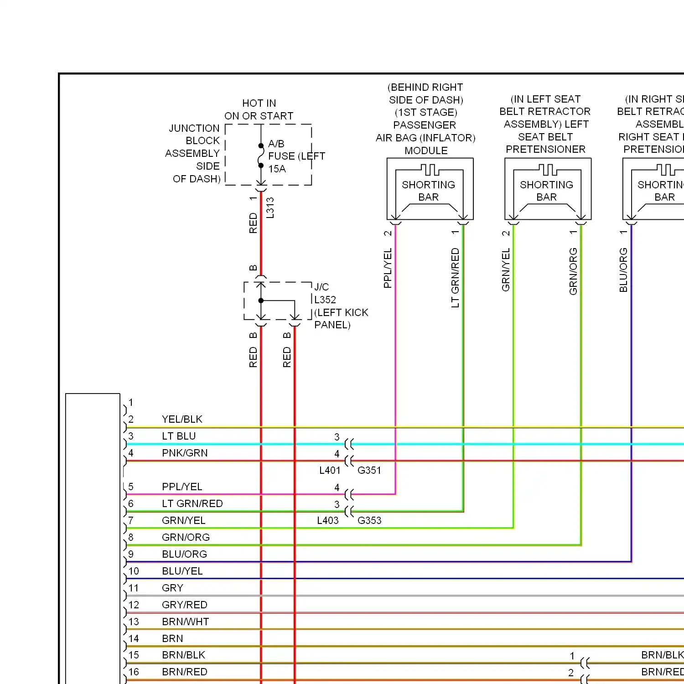Image resolution: width=684 pixels, height=684 pixels.
Task: Select the GRN/YEL label at pin 7
Action: click(184, 520)
